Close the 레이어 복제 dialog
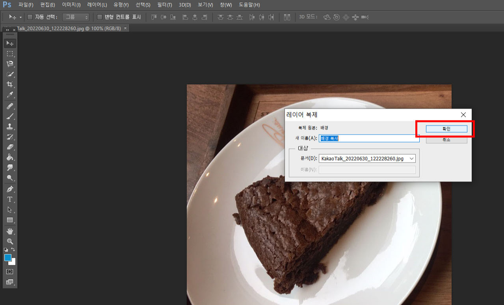 coord(463,115)
